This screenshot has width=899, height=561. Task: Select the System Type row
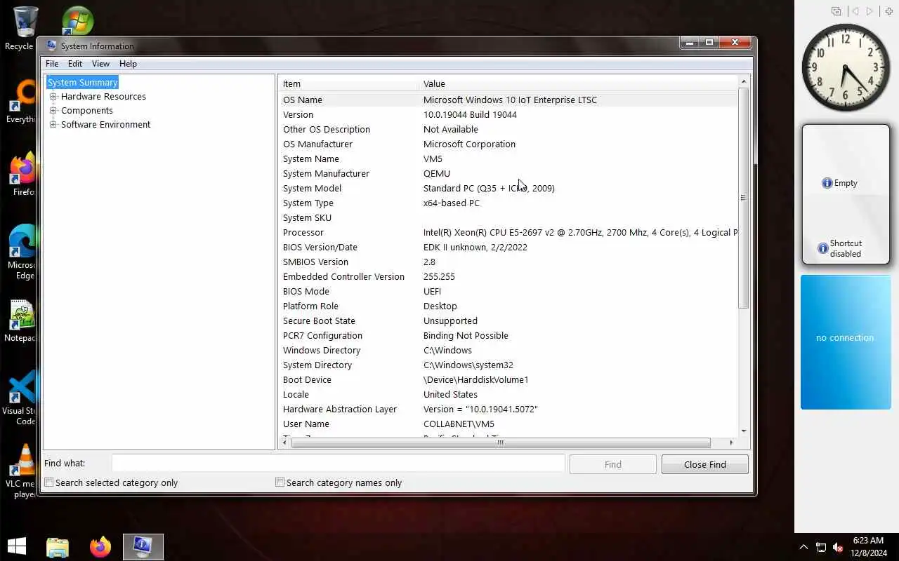click(508, 203)
